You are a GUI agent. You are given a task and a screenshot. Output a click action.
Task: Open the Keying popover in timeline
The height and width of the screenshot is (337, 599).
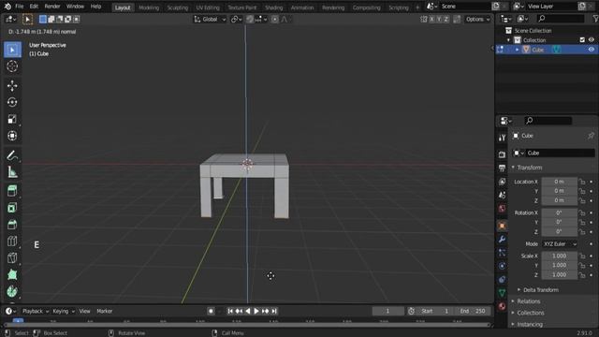click(x=64, y=311)
